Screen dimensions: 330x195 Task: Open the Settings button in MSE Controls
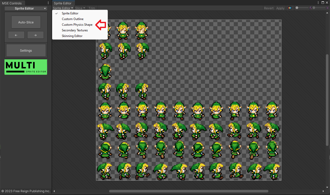(26, 50)
